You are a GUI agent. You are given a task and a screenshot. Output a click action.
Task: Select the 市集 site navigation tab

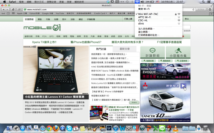[48, 19]
